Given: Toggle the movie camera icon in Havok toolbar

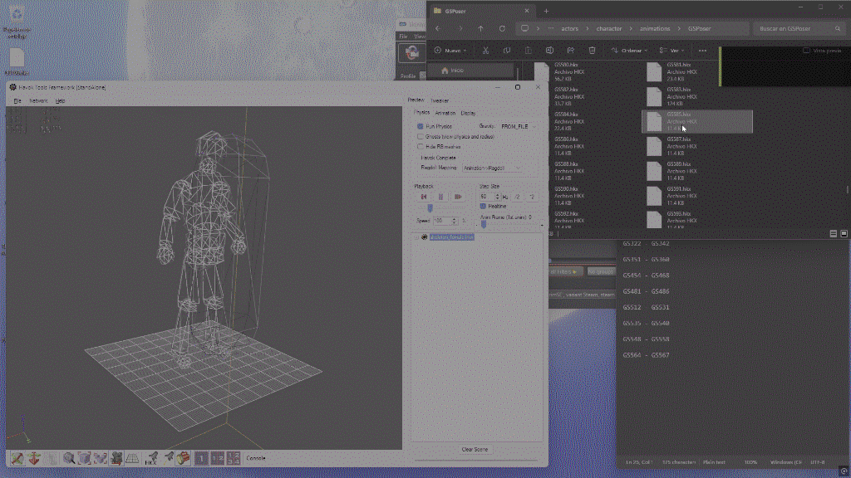Looking at the screenshot, I should pyautogui.click(x=116, y=458).
